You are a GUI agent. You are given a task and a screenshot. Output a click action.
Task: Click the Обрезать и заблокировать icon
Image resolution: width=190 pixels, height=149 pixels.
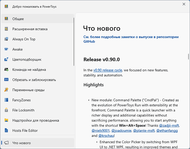click(6, 80)
